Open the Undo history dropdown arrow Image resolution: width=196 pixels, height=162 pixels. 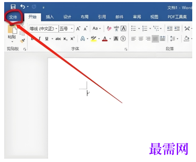pyautogui.click(x=28, y=7)
